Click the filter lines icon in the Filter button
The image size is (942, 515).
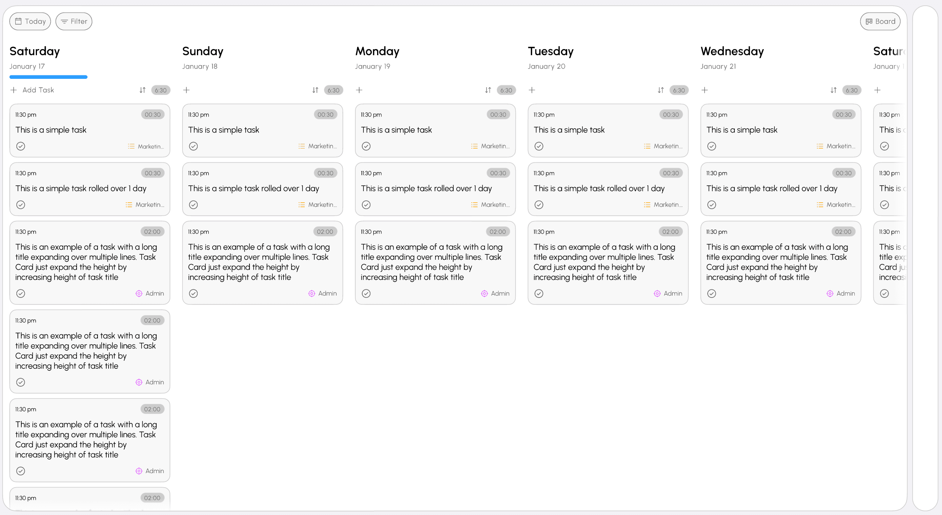[64, 21]
